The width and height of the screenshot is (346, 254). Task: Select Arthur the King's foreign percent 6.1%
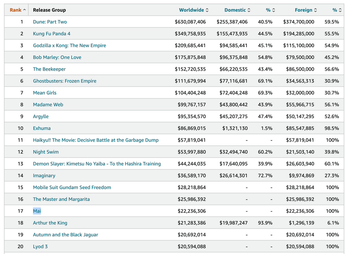coord(333,223)
